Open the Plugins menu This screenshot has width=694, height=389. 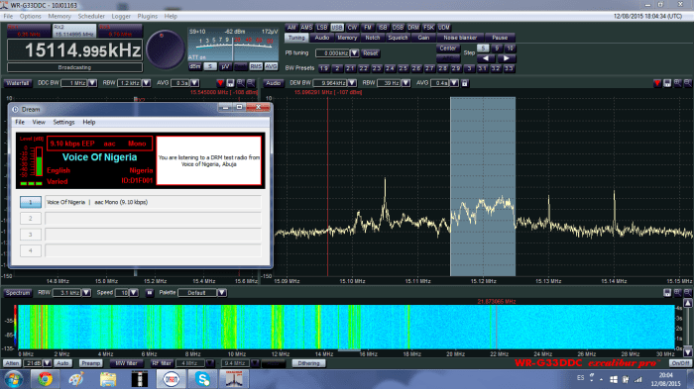click(x=148, y=17)
